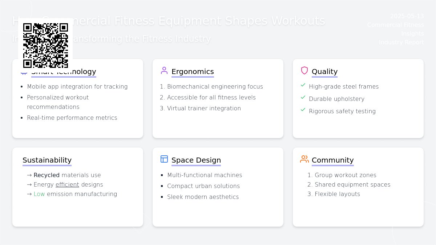Click the Community people icon
This screenshot has height=245, width=436.
pyautogui.click(x=304, y=159)
